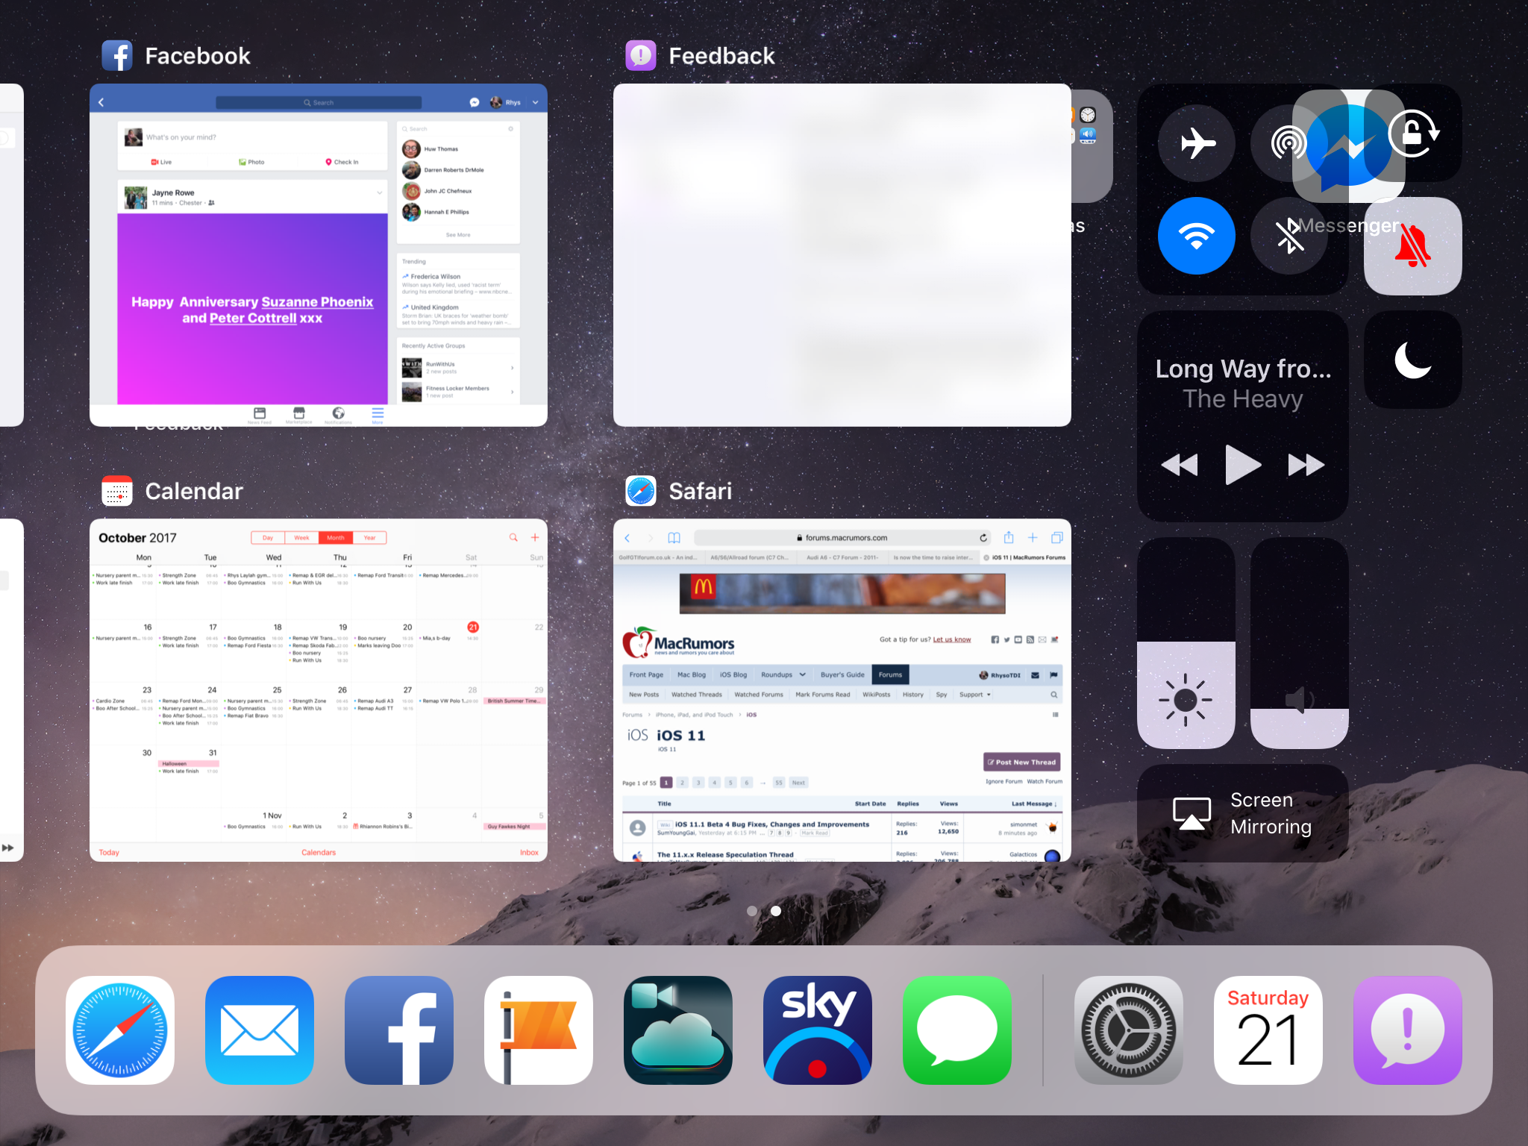Viewport: 1528px width, 1146px height.
Task: Open the orange flag app in dock
Action: pyautogui.click(x=539, y=1030)
